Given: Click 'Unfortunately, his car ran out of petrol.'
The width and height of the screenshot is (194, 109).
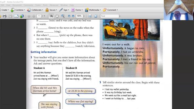Looking at the screenshot, I should 129,63.
